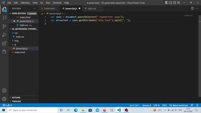Image resolution: width=201 pixels, height=113 pixels.
Task: Click the Explorer views and more actions ellipsis
Action: pos(35,8)
